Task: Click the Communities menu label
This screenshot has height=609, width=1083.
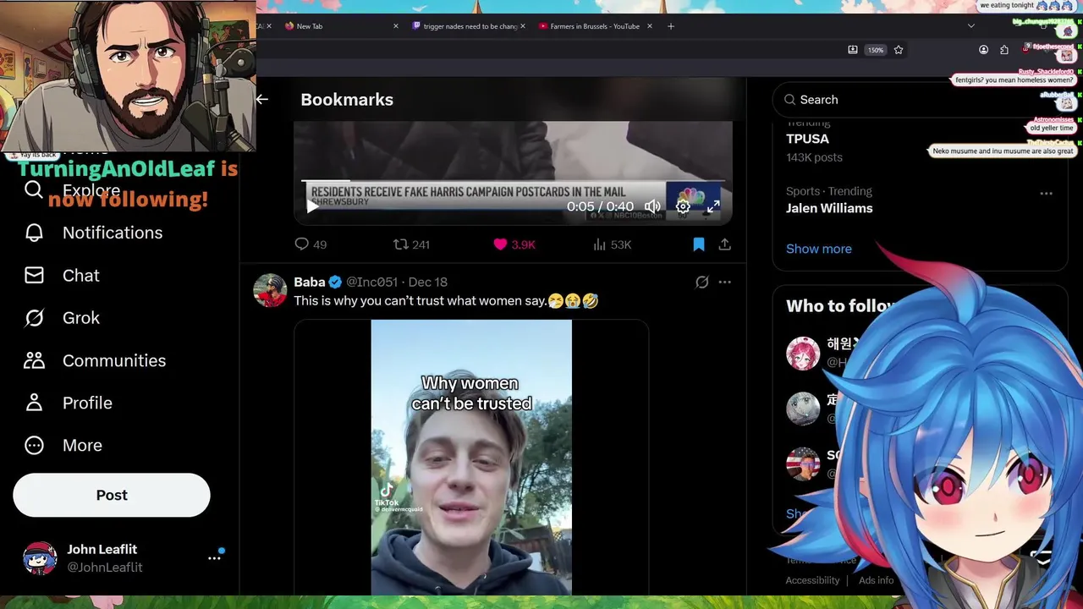Action: pyautogui.click(x=114, y=360)
